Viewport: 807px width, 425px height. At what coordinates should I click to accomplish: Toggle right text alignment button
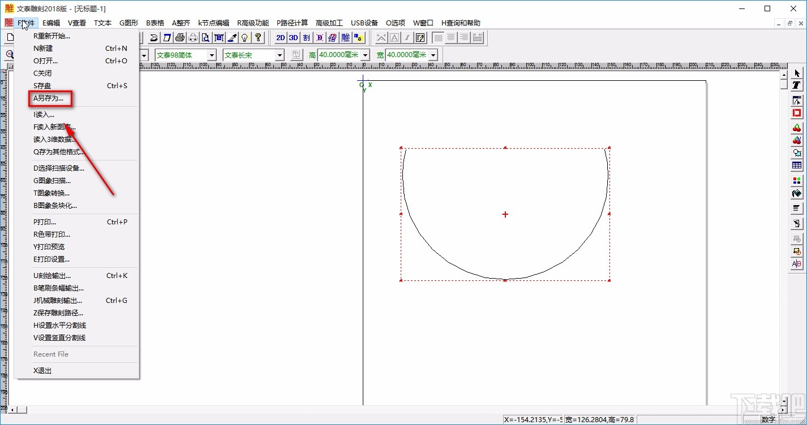(x=464, y=38)
